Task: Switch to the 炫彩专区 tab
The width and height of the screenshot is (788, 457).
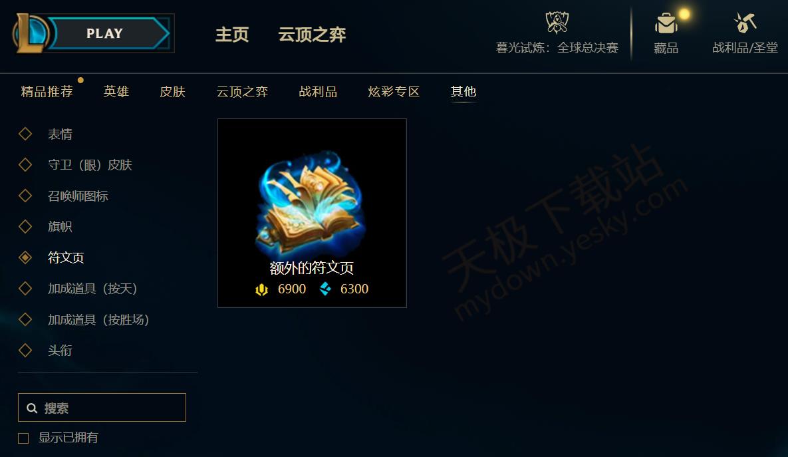Action: pos(394,92)
